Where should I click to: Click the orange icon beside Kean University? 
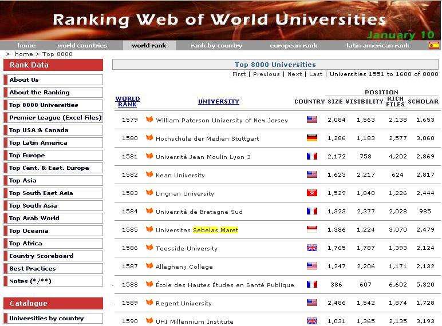pyautogui.click(x=149, y=174)
